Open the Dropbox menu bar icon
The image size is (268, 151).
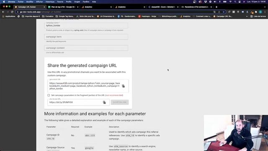206,2
